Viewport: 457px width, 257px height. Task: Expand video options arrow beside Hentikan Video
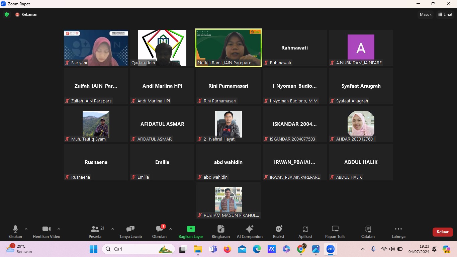[x=59, y=229]
